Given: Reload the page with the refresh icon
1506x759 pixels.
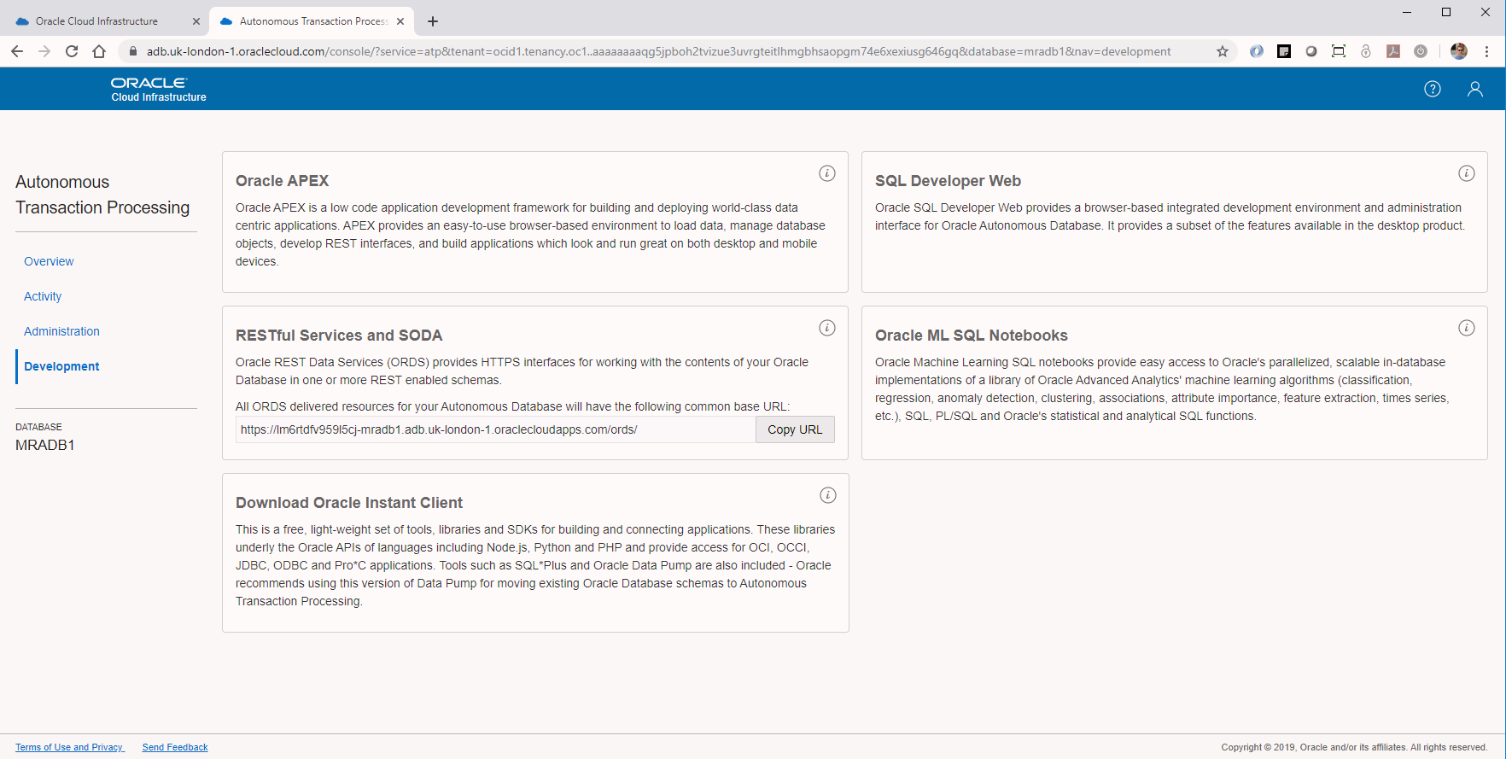Looking at the screenshot, I should (x=72, y=51).
